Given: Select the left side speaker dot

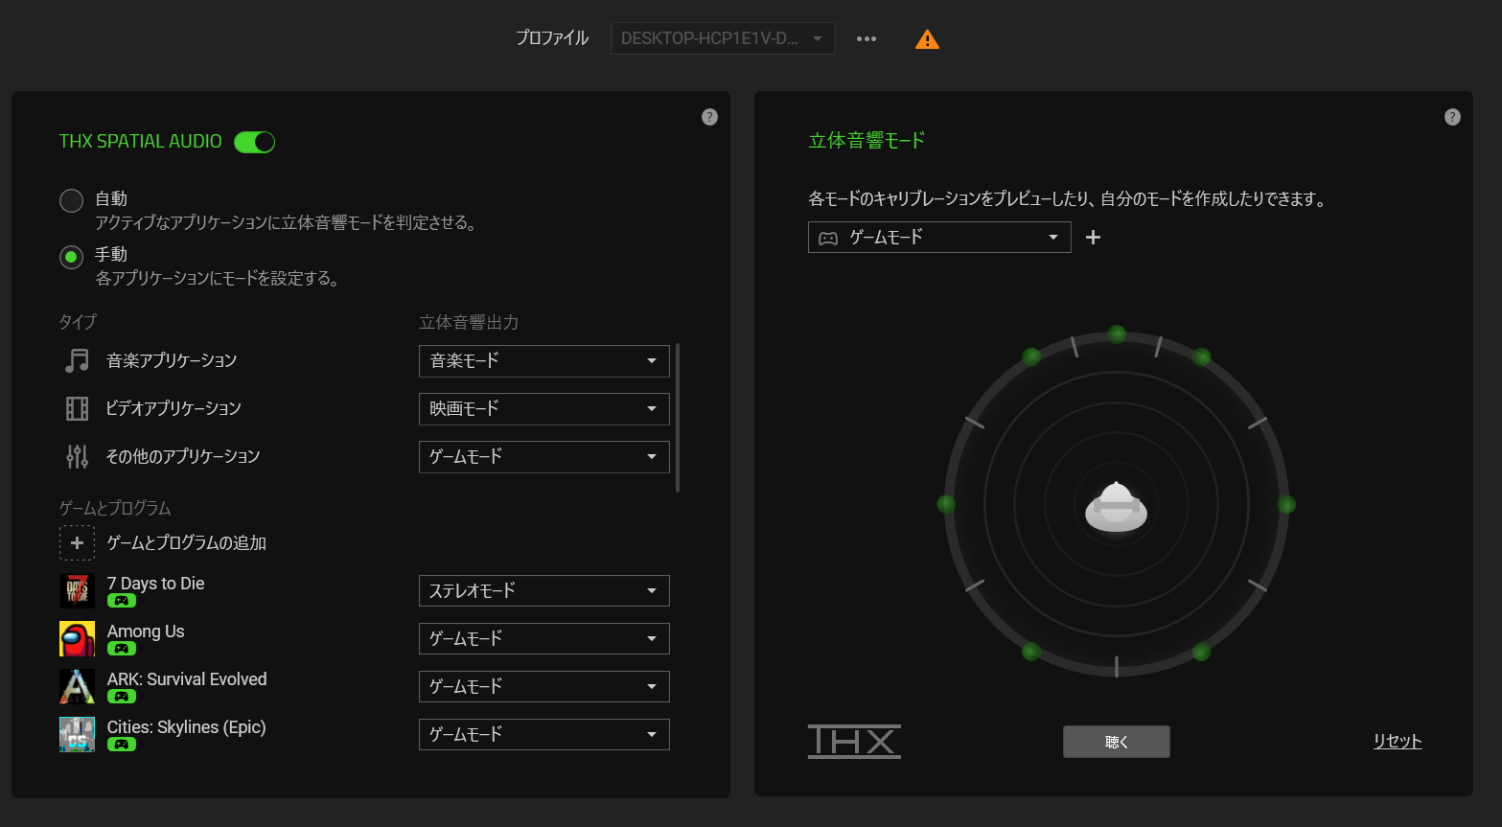Looking at the screenshot, I should 946,504.
